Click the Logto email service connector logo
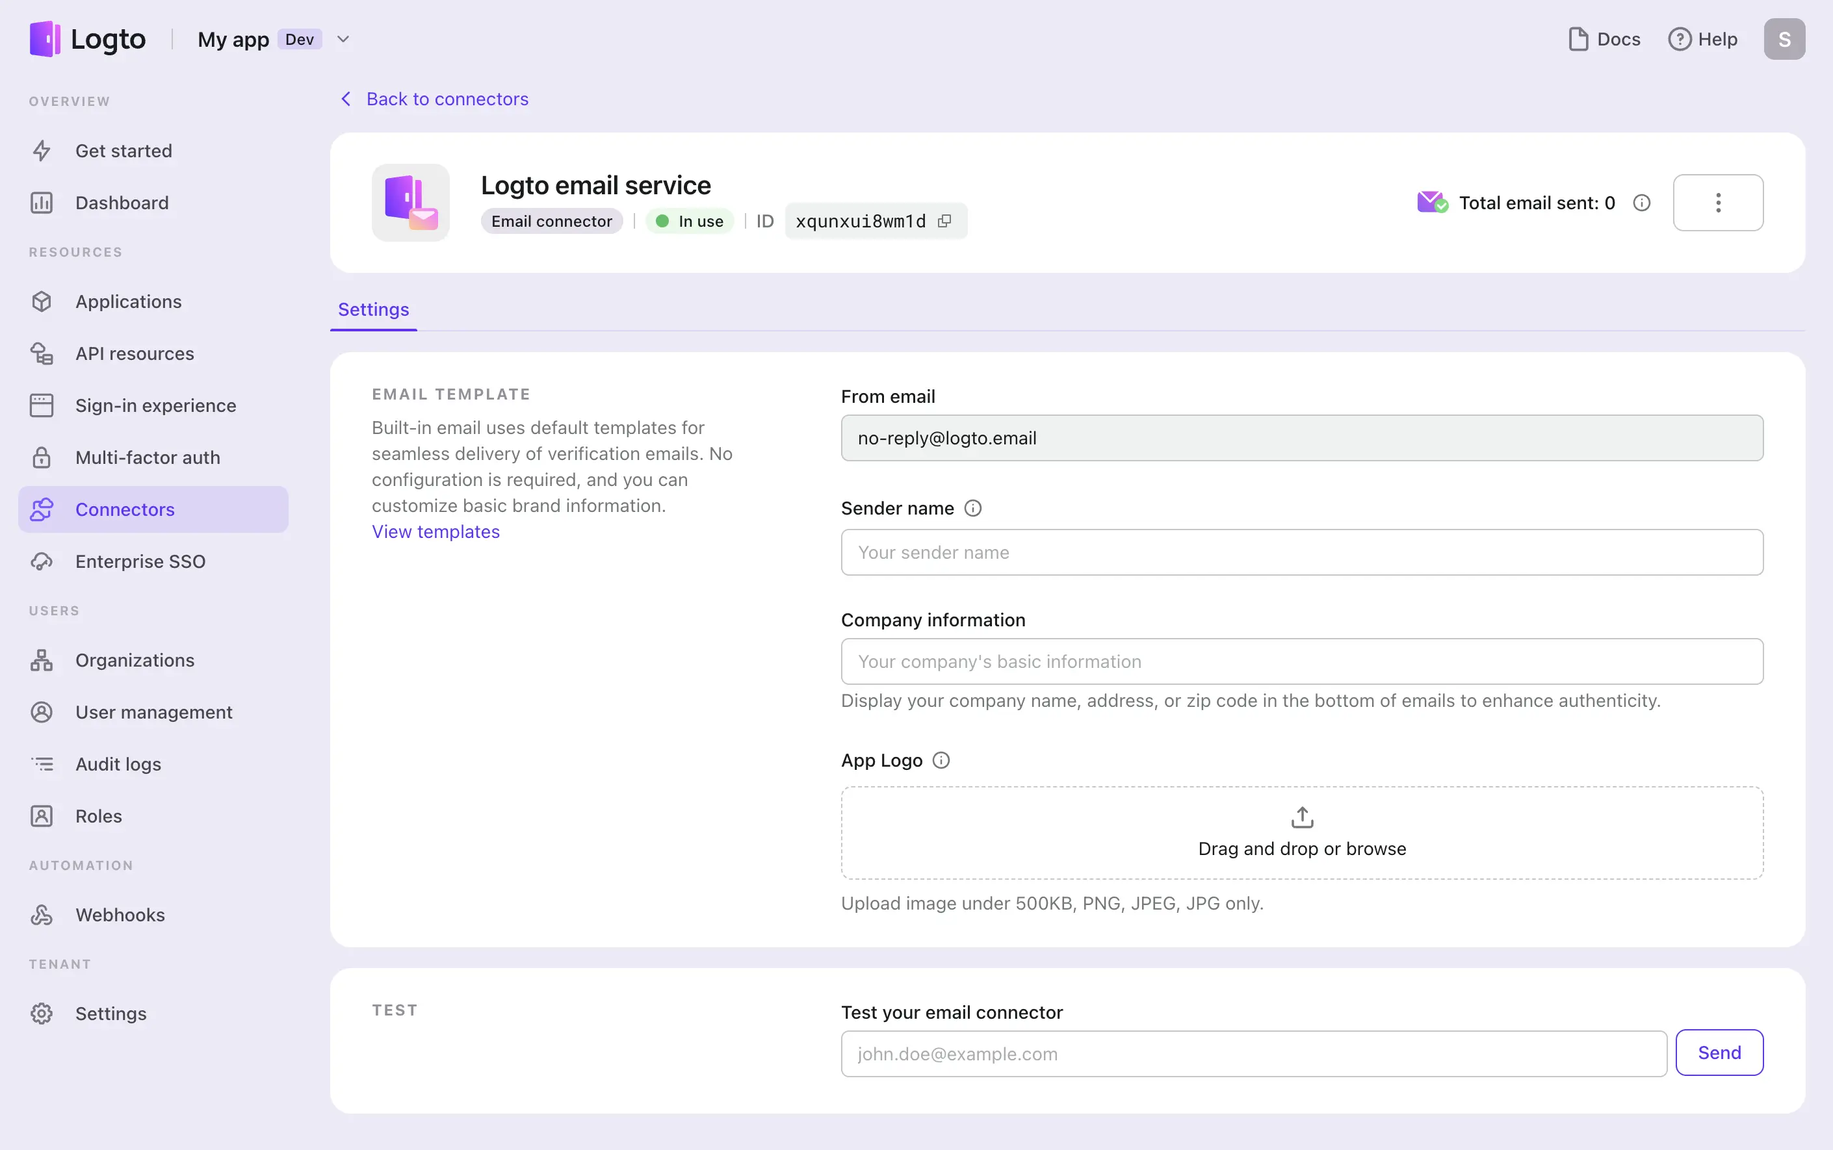 pyautogui.click(x=411, y=203)
